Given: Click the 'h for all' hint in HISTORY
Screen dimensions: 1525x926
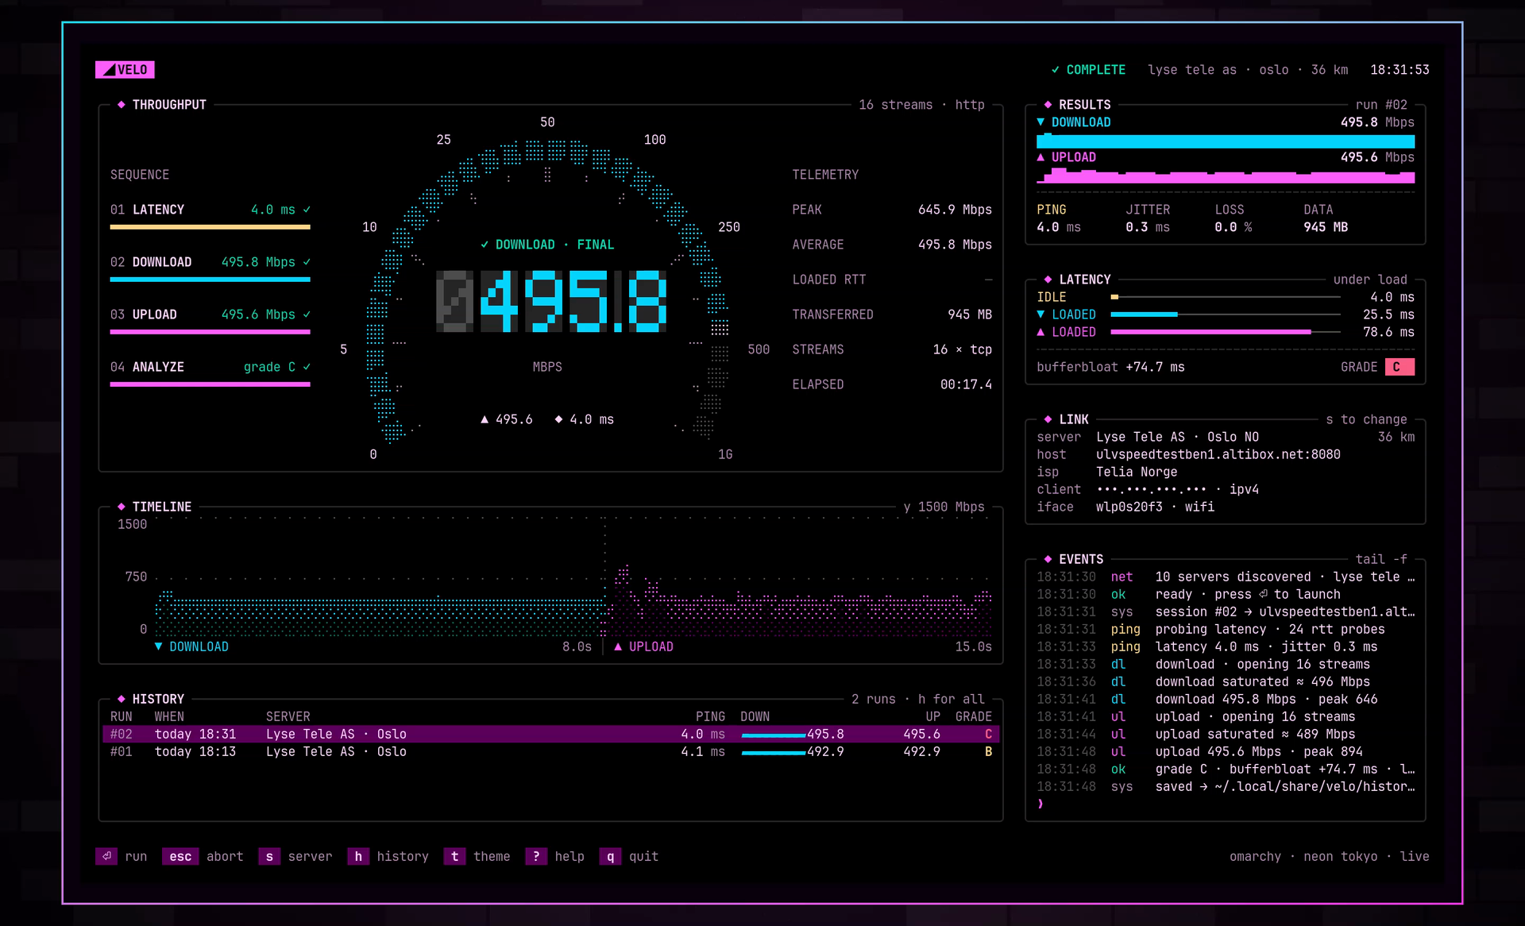Looking at the screenshot, I should click(951, 699).
